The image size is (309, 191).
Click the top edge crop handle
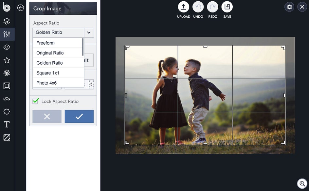[x=205, y=47]
